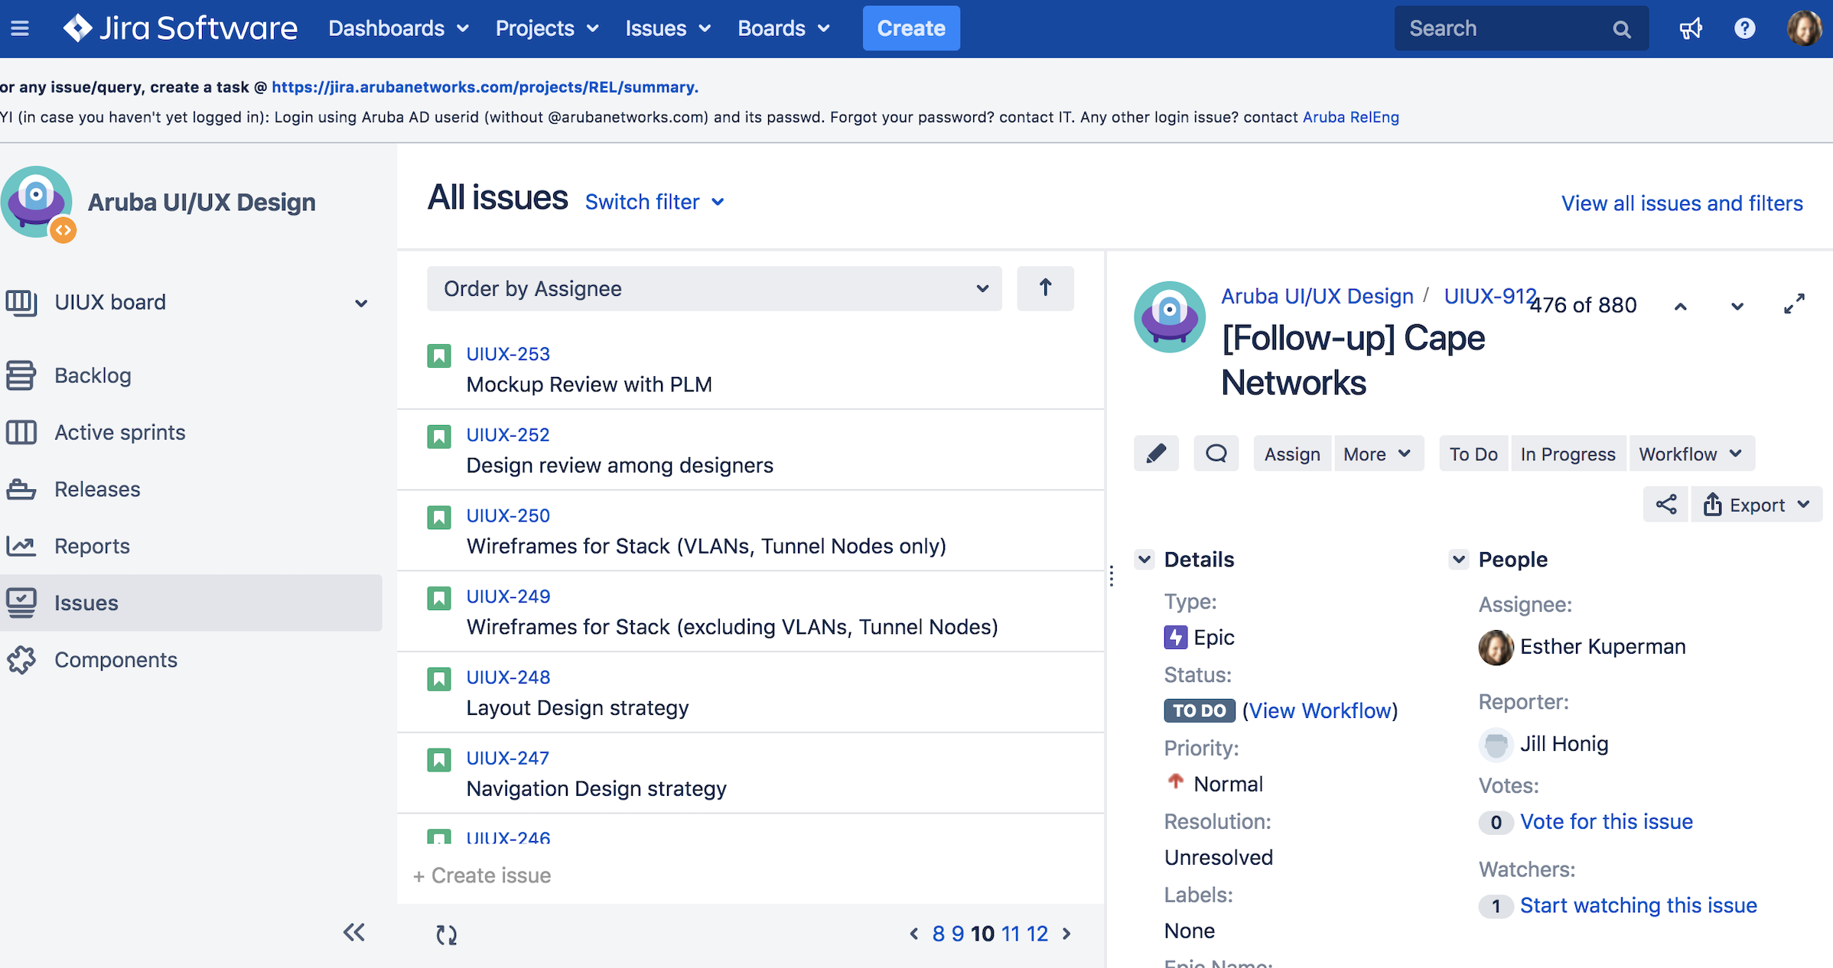Open the More actions dropdown
This screenshot has height=968, width=1833.
coord(1379,453)
